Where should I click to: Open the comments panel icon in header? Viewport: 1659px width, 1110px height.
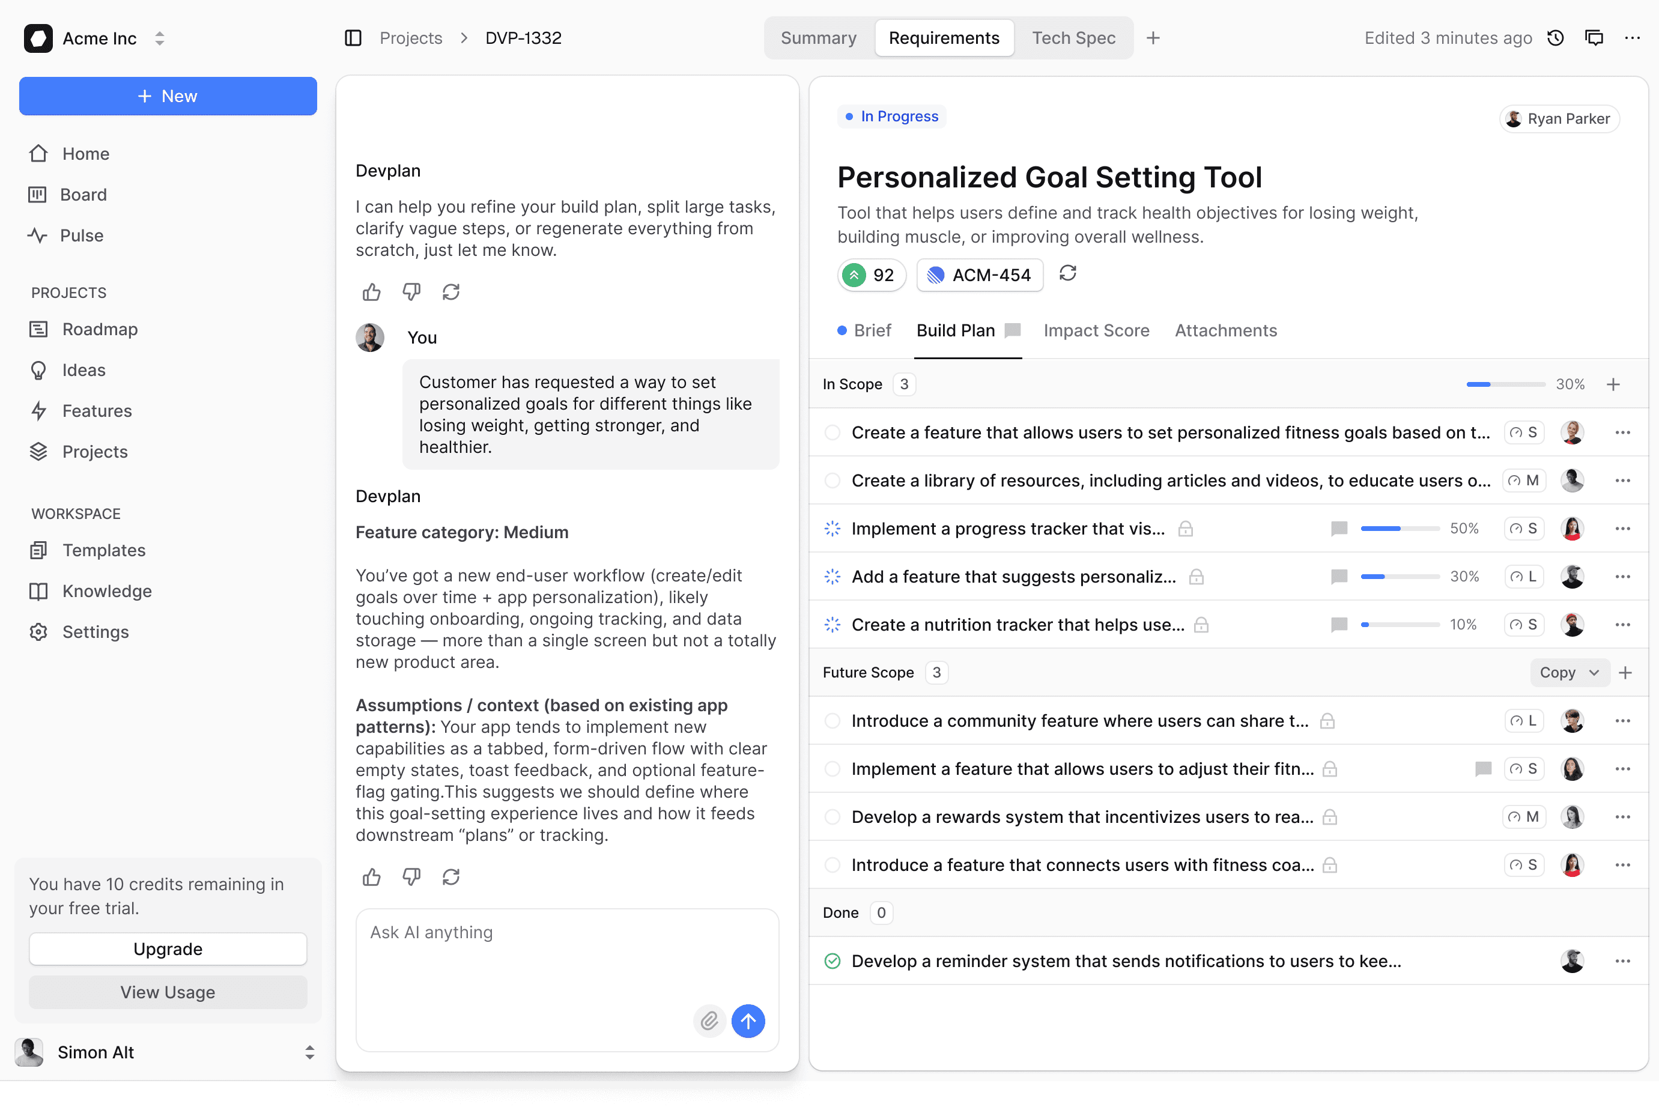point(1594,38)
